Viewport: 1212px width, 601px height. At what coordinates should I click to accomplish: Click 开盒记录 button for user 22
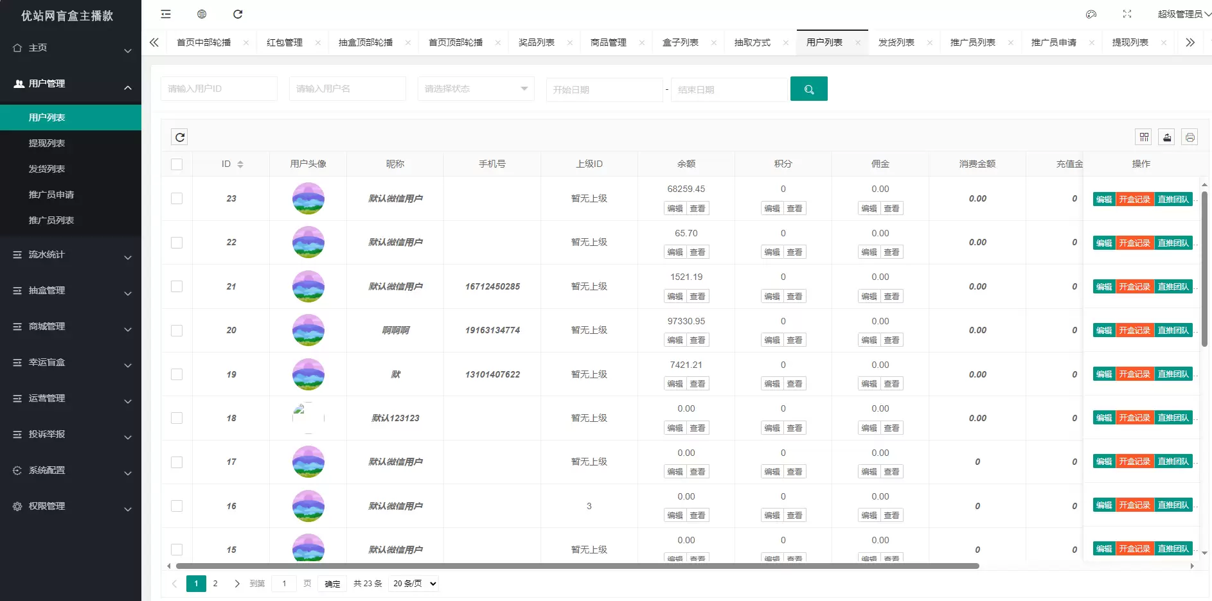click(1134, 243)
